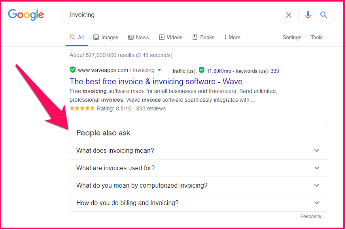The width and height of the screenshot is (346, 230).
Task: Open the More menu with three dots
Action: pos(232,37)
